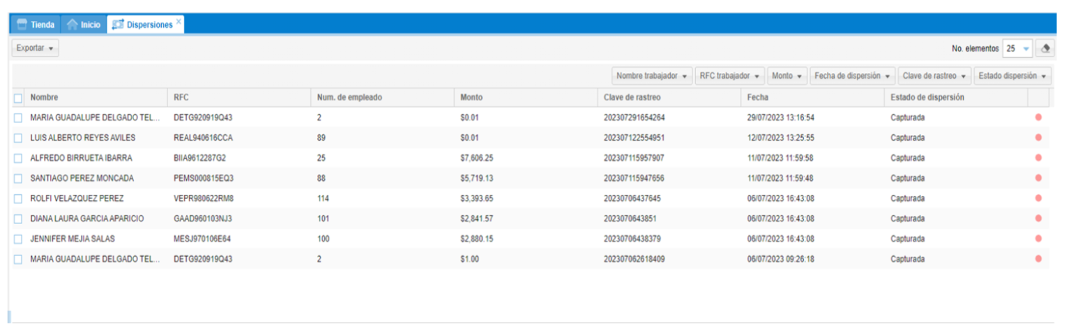Image resolution: width=1071 pixels, height=334 pixels.
Task: Click tracking key 202307115957907 cell
Action: 634,158
